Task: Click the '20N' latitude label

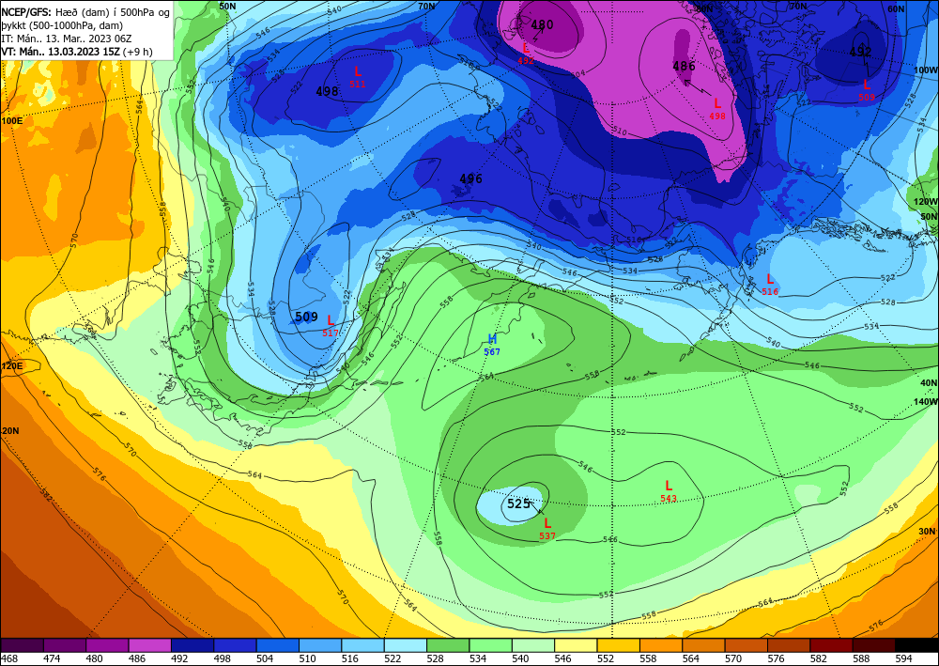Action: [10, 430]
